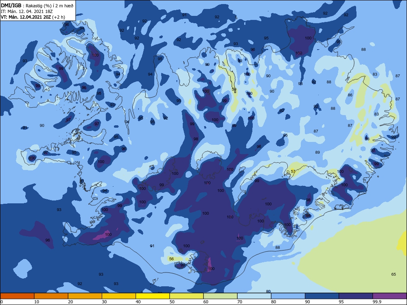Click the '99.9' label on the color scale
This screenshot has height=305, width=407.
point(377,302)
